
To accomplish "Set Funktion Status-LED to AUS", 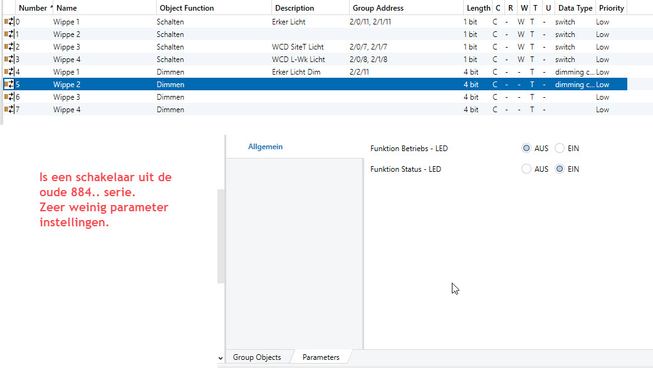I will point(526,169).
